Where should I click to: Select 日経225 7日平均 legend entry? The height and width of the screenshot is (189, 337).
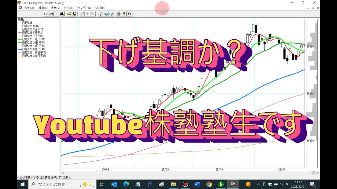(33, 36)
